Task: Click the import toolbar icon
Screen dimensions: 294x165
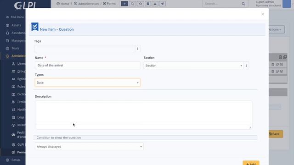Action: 155,4
